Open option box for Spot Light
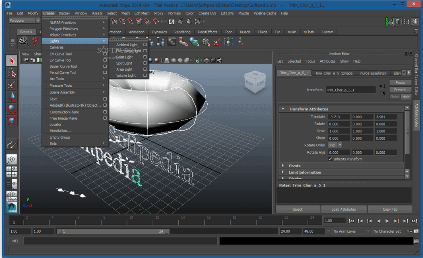This screenshot has width=423, height=258. click(145, 63)
